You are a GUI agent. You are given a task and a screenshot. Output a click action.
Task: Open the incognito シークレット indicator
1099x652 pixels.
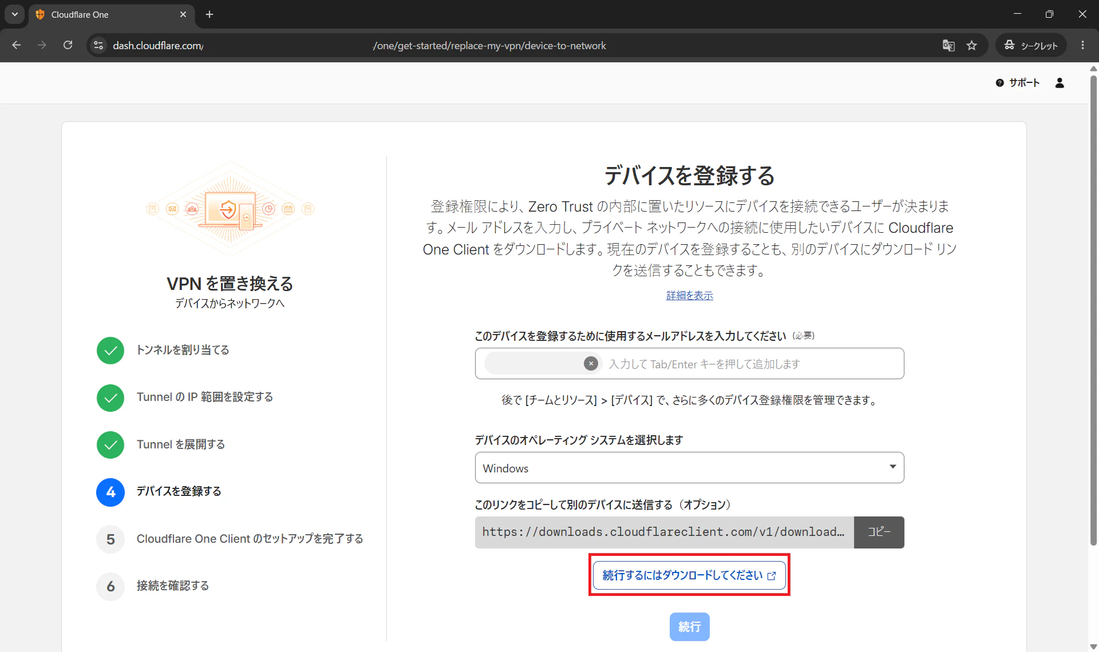click(x=1031, y=45)
